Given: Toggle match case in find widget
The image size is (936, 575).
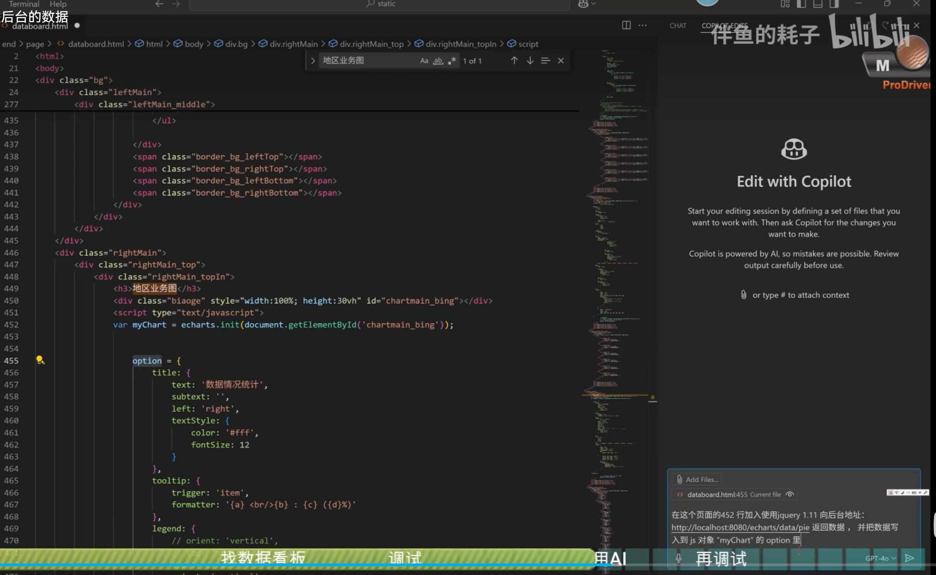Looking at the screenshot, I should (424, 61).
